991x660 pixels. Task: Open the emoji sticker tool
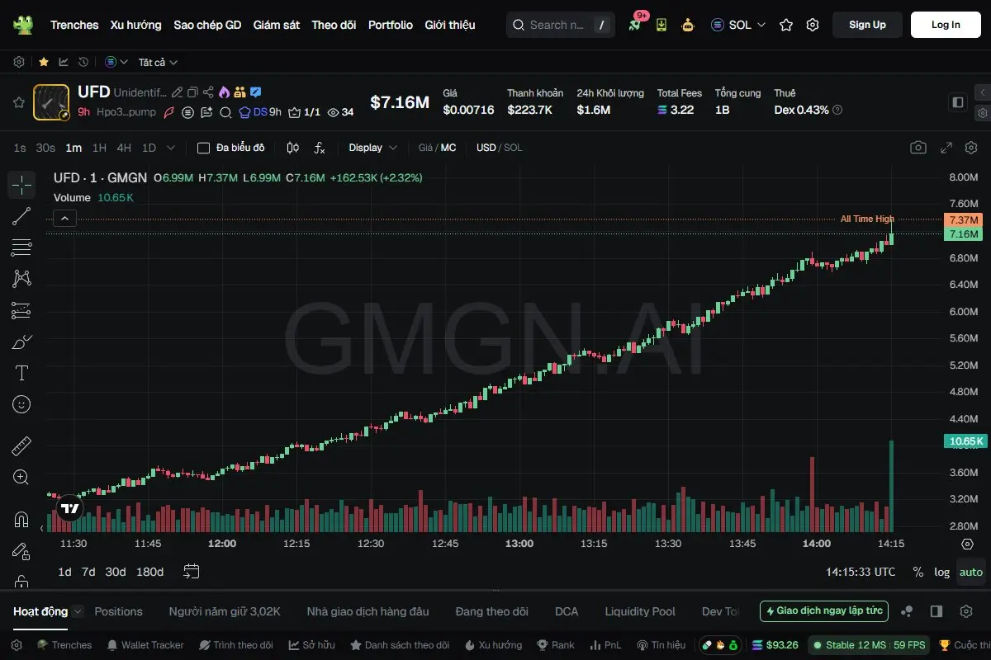[x=21, y=404]
